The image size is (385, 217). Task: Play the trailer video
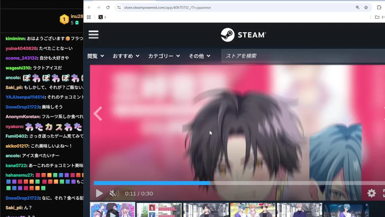[x=99, y=193]
